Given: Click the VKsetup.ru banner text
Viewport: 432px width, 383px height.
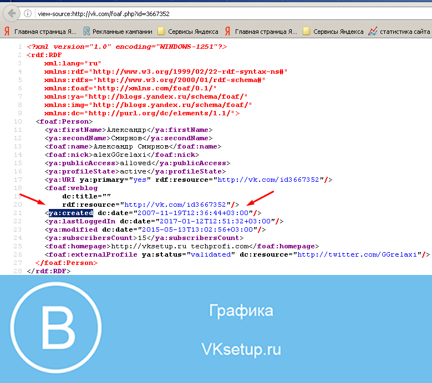Looking at the screenshot, I should [241, 349].
